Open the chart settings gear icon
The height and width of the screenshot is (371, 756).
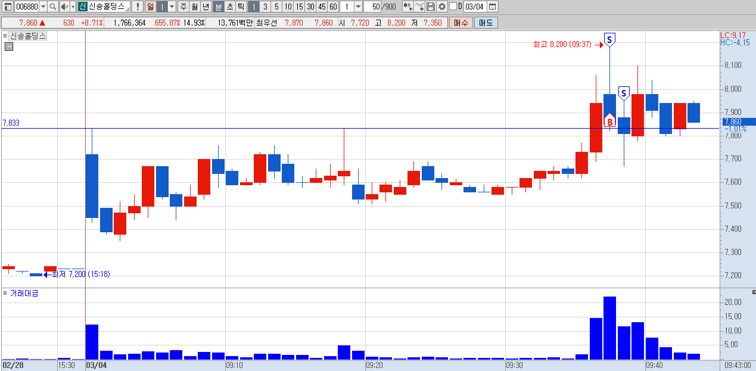442,7
